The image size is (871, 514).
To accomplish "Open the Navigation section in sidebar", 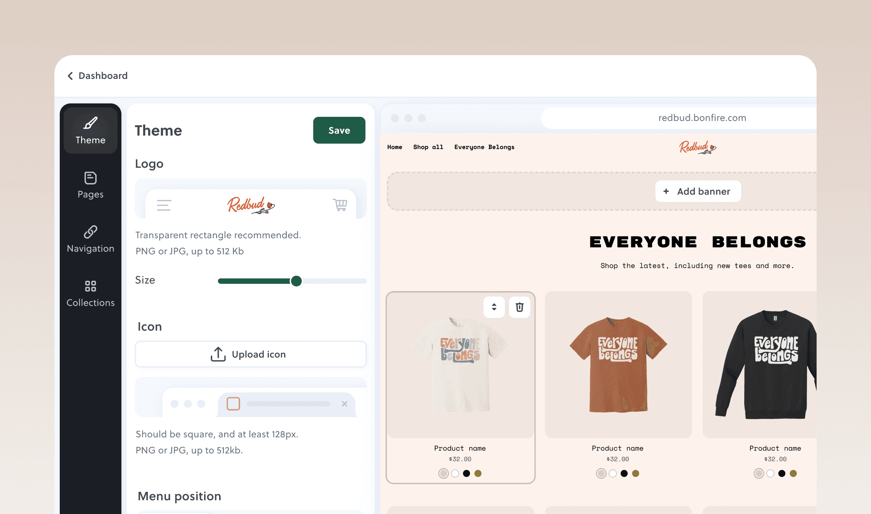I will [90, 239].
